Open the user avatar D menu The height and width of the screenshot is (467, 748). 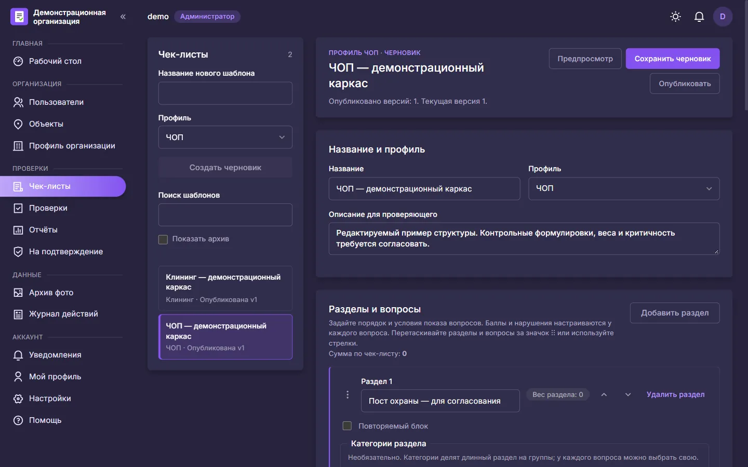[723, 17]
